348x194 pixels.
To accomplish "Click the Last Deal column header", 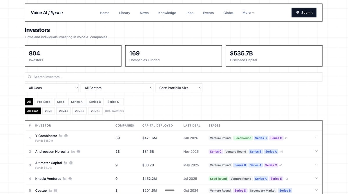I will point(192,126).
